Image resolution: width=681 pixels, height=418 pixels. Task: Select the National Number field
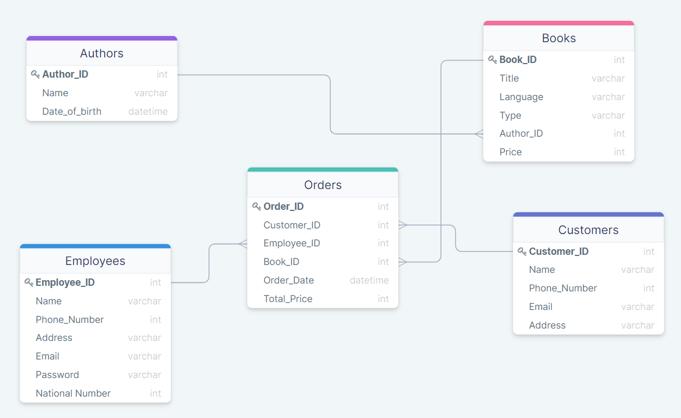pos(95,393)
